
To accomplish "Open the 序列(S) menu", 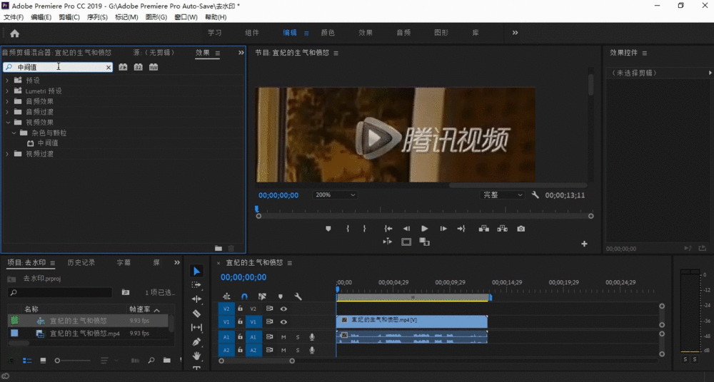I will (x=97, y=17).
